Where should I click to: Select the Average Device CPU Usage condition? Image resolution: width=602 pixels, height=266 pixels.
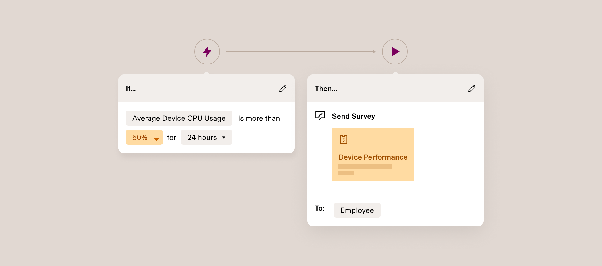click(x=179, y=118)
